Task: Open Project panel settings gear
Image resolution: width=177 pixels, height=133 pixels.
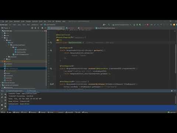Action: click(x=42, y=28)
